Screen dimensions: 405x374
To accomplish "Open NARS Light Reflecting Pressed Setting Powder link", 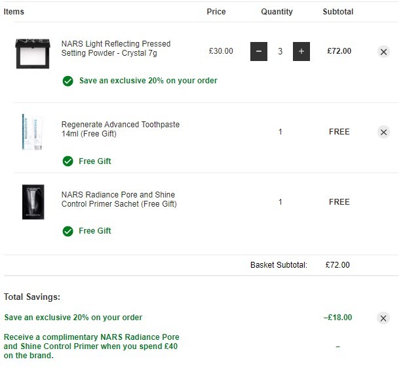I will coord(116,49).
